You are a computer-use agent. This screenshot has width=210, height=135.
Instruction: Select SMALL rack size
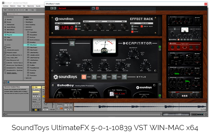(132, 26)
